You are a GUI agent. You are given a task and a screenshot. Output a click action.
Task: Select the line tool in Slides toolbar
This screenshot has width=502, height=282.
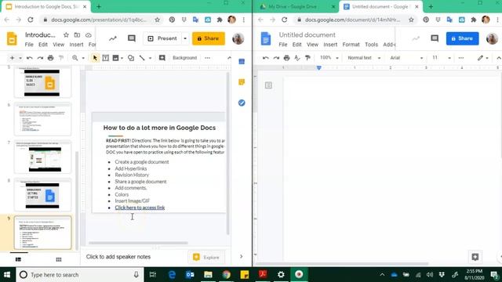(x=142, y=58)
